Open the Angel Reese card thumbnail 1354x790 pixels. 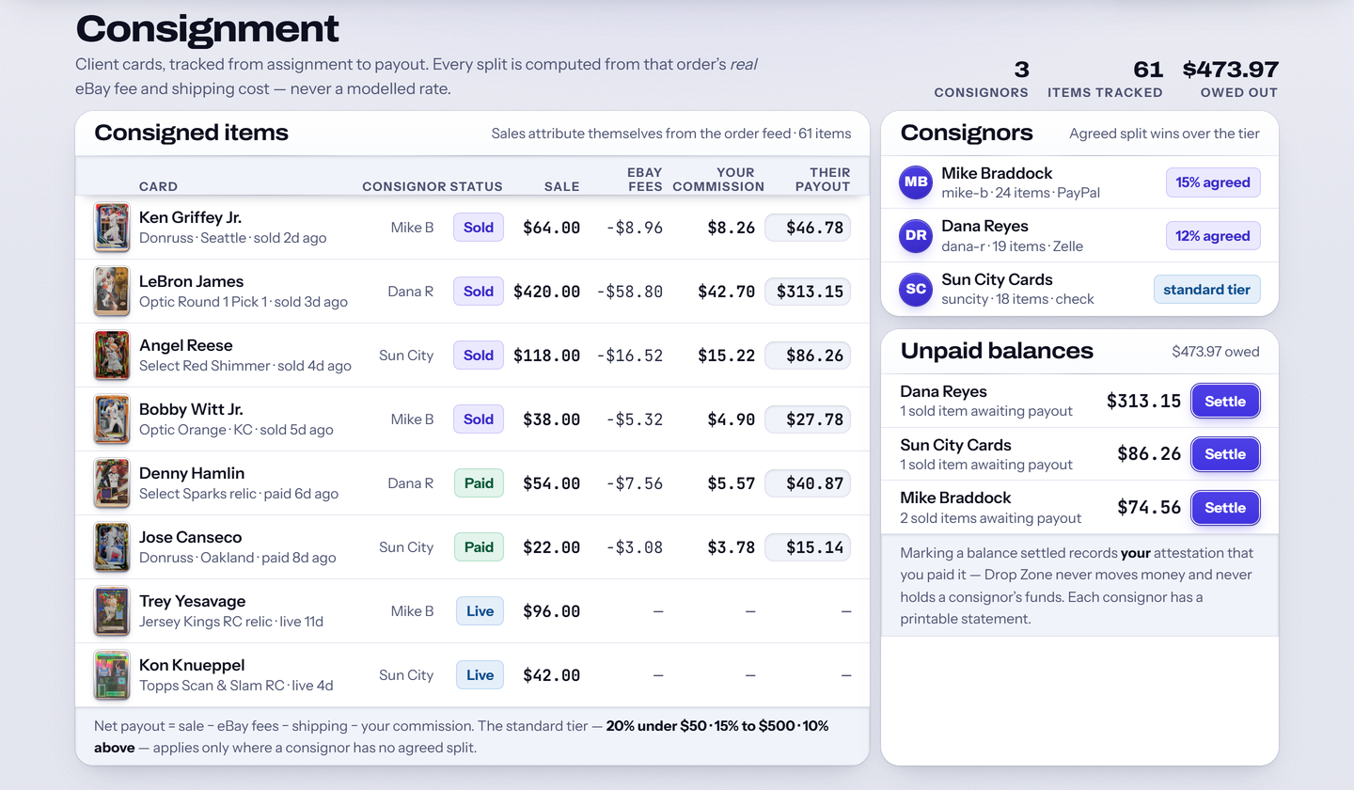pos(111,355)
